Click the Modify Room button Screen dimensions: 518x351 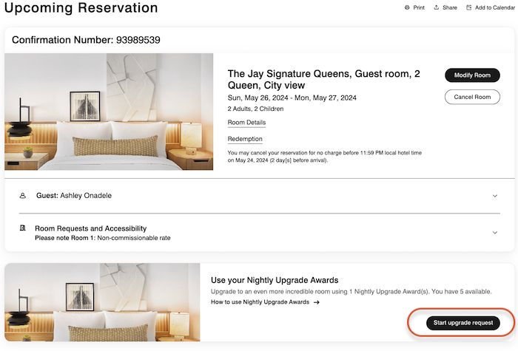tap(472, 75)
